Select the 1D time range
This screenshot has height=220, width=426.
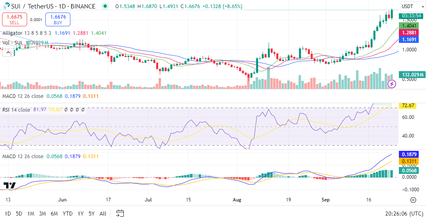click(8, 214)
